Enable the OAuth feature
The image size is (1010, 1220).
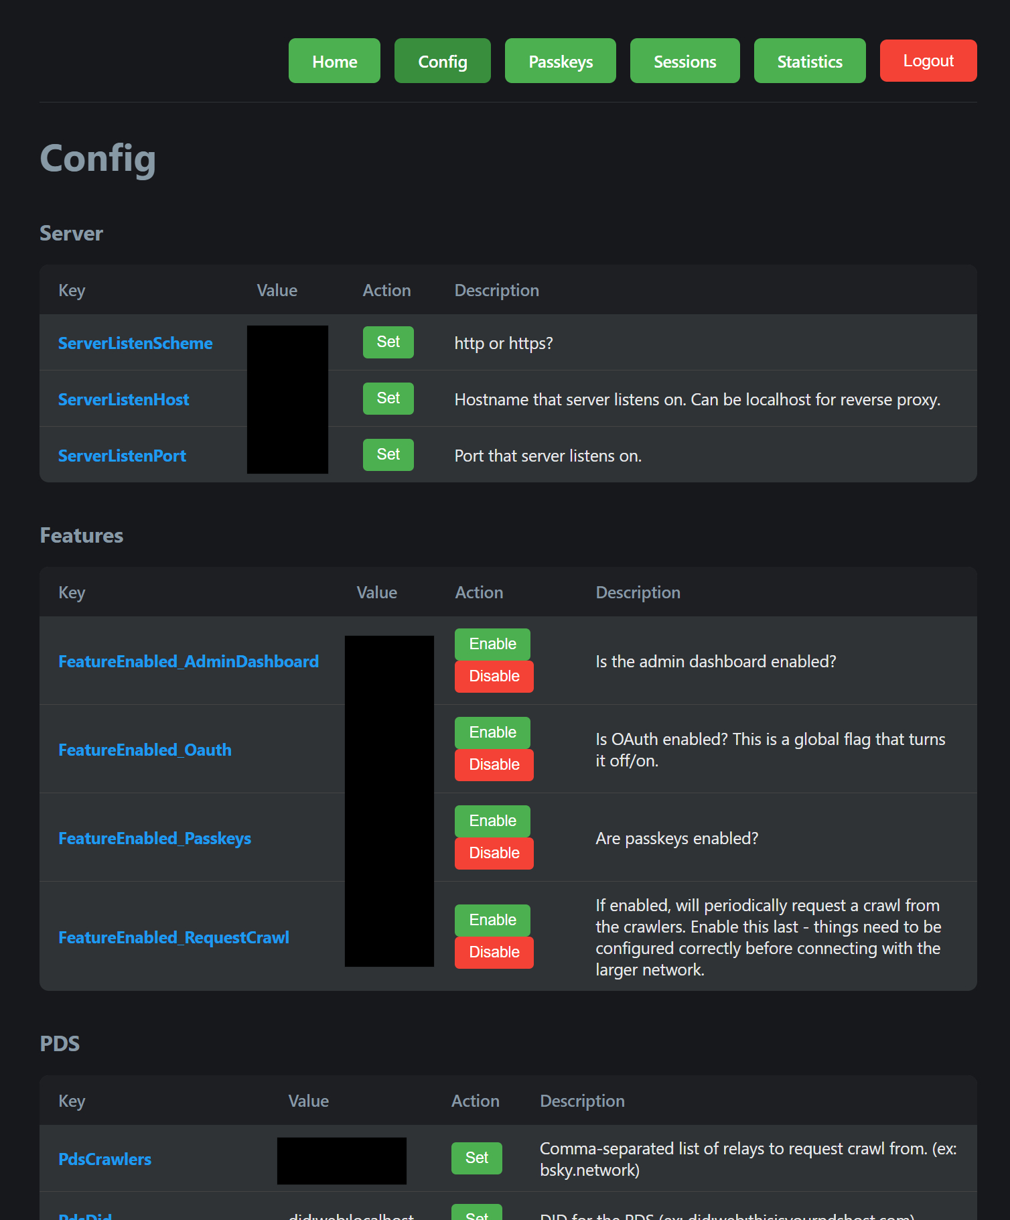click(492, 732)
